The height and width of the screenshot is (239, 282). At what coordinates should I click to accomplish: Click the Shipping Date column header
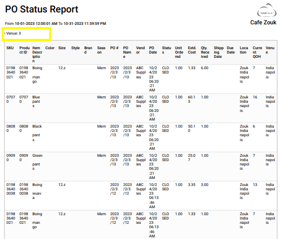click(x=219, y=52)
